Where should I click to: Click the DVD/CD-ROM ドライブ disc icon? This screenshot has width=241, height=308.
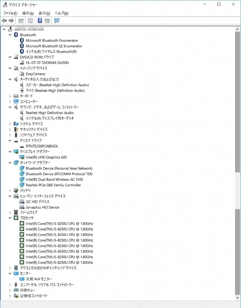[16, 57]
